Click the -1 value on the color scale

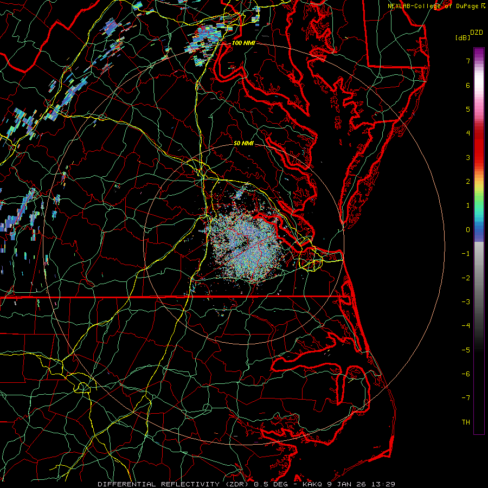pos(466,254)
